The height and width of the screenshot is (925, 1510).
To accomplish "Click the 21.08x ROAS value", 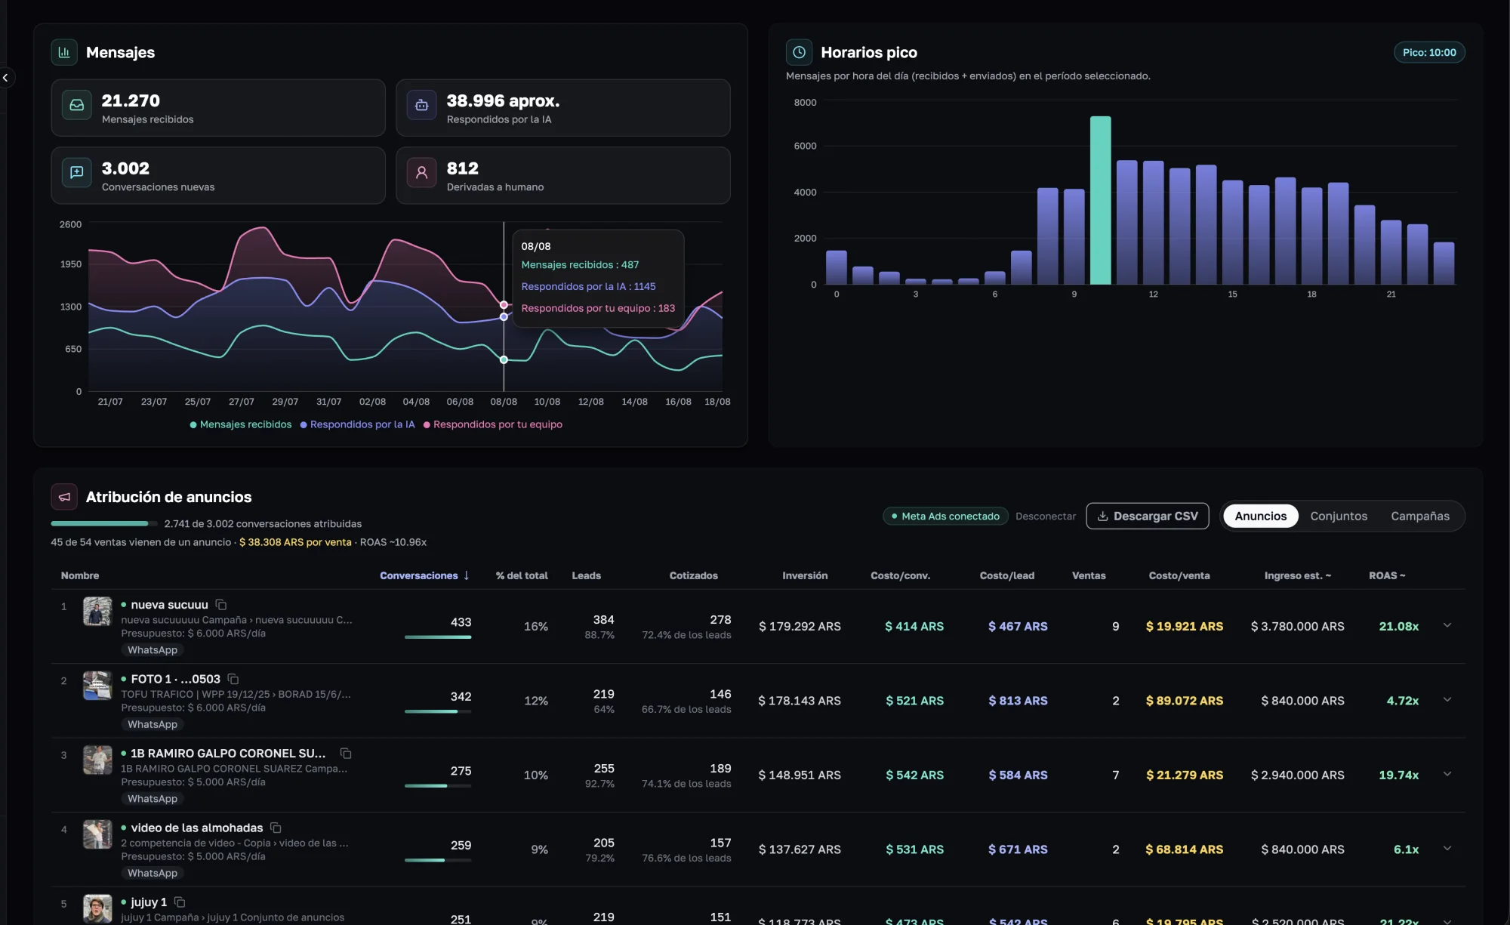I will click(1399, 626).
